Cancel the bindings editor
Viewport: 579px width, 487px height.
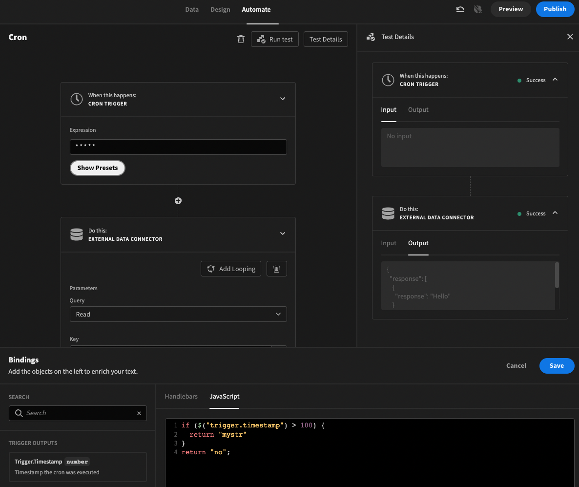coord(516,366)
